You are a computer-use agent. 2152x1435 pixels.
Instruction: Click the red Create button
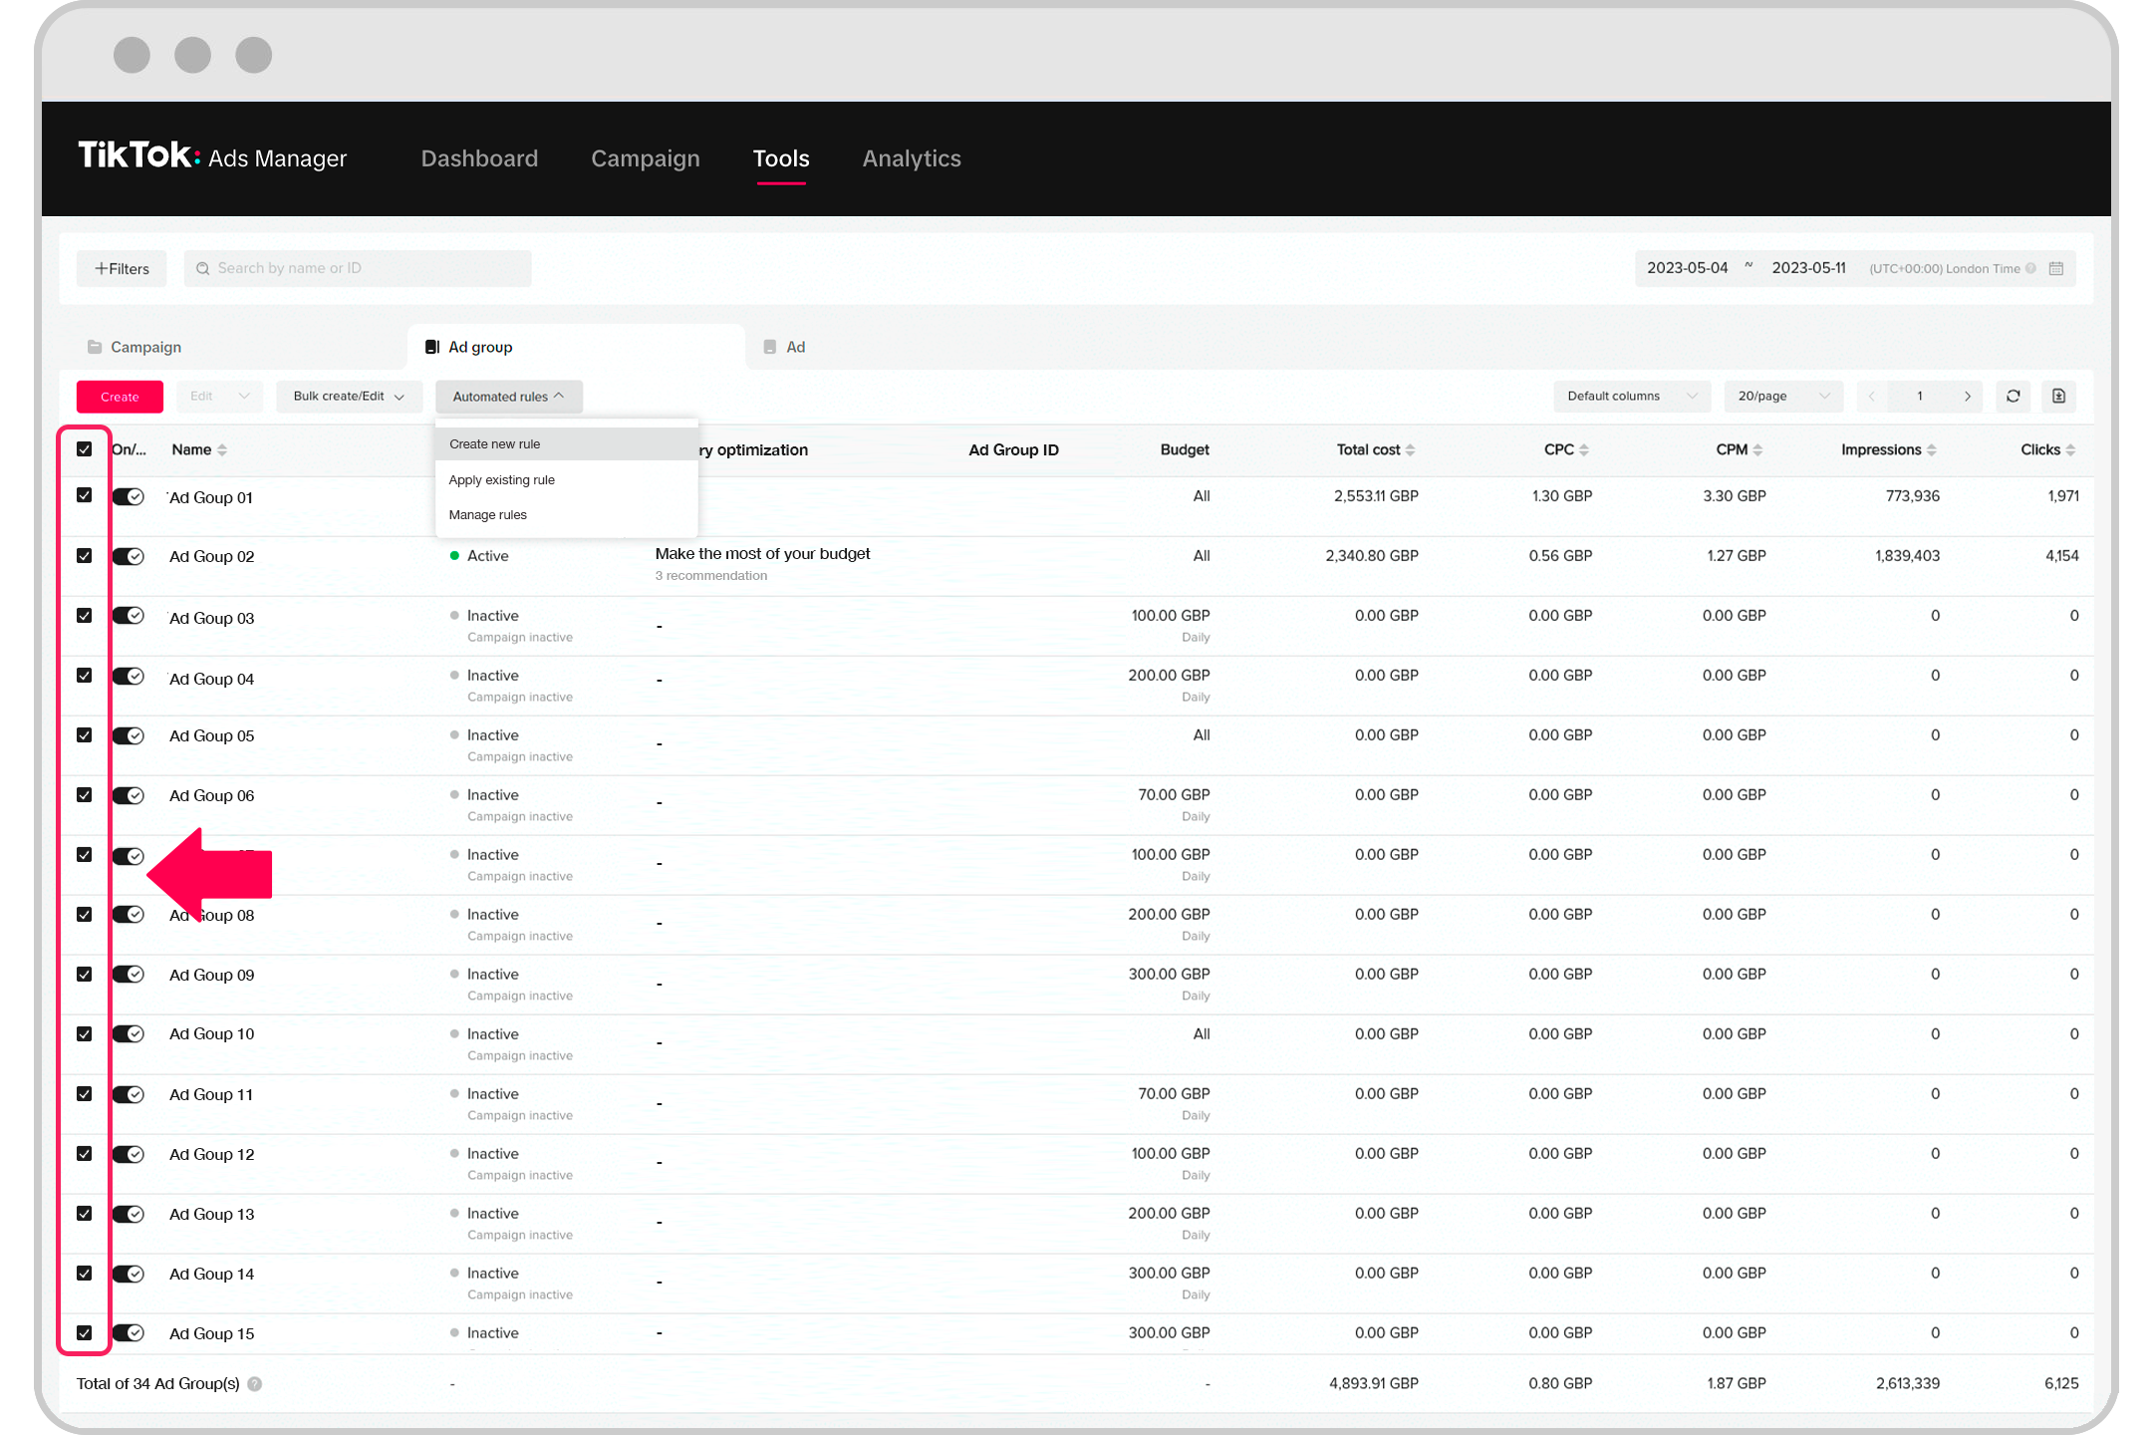[120, 397]
